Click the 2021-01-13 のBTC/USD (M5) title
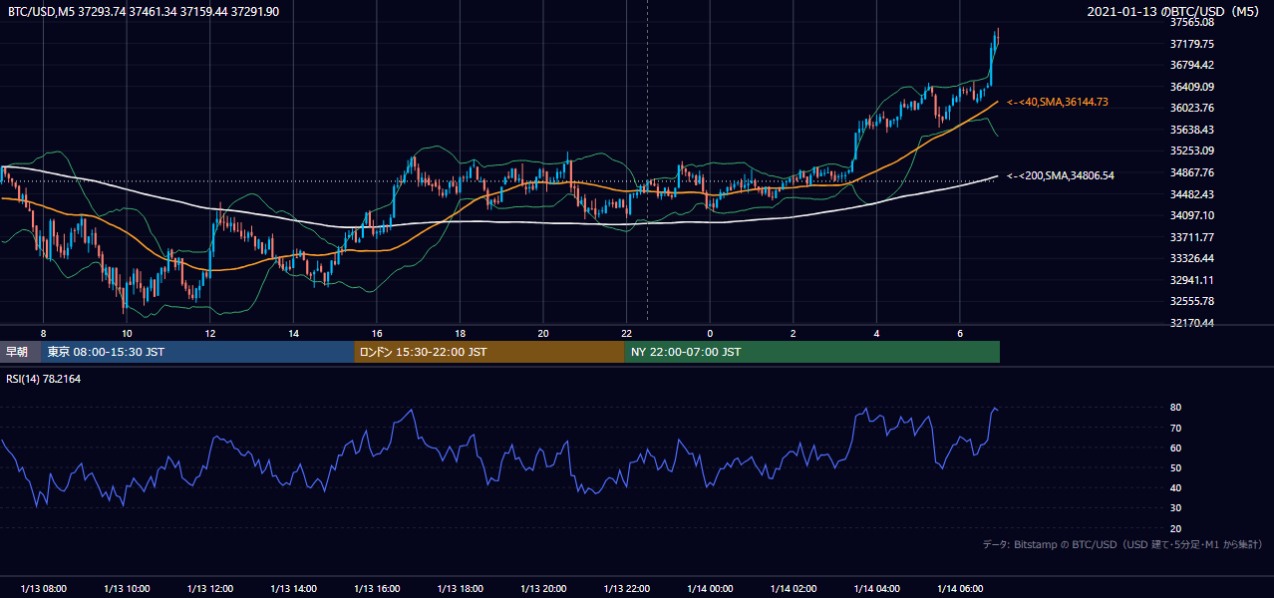1274x598 pixels. 1175,11
